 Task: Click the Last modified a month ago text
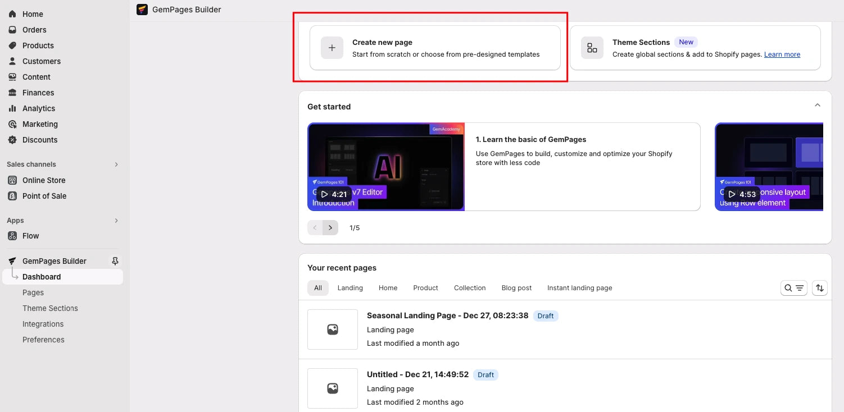413,343
